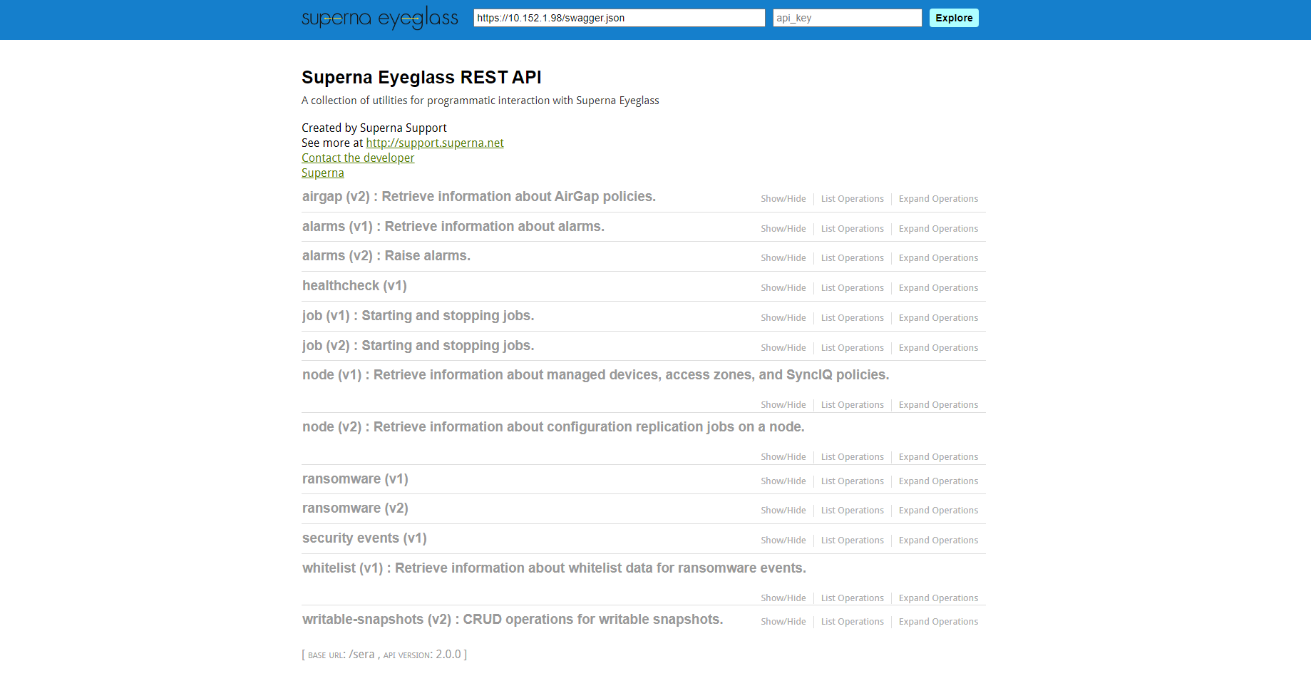
Task: Click List Operations for ransomware (v1)
Action: point(853,481)
